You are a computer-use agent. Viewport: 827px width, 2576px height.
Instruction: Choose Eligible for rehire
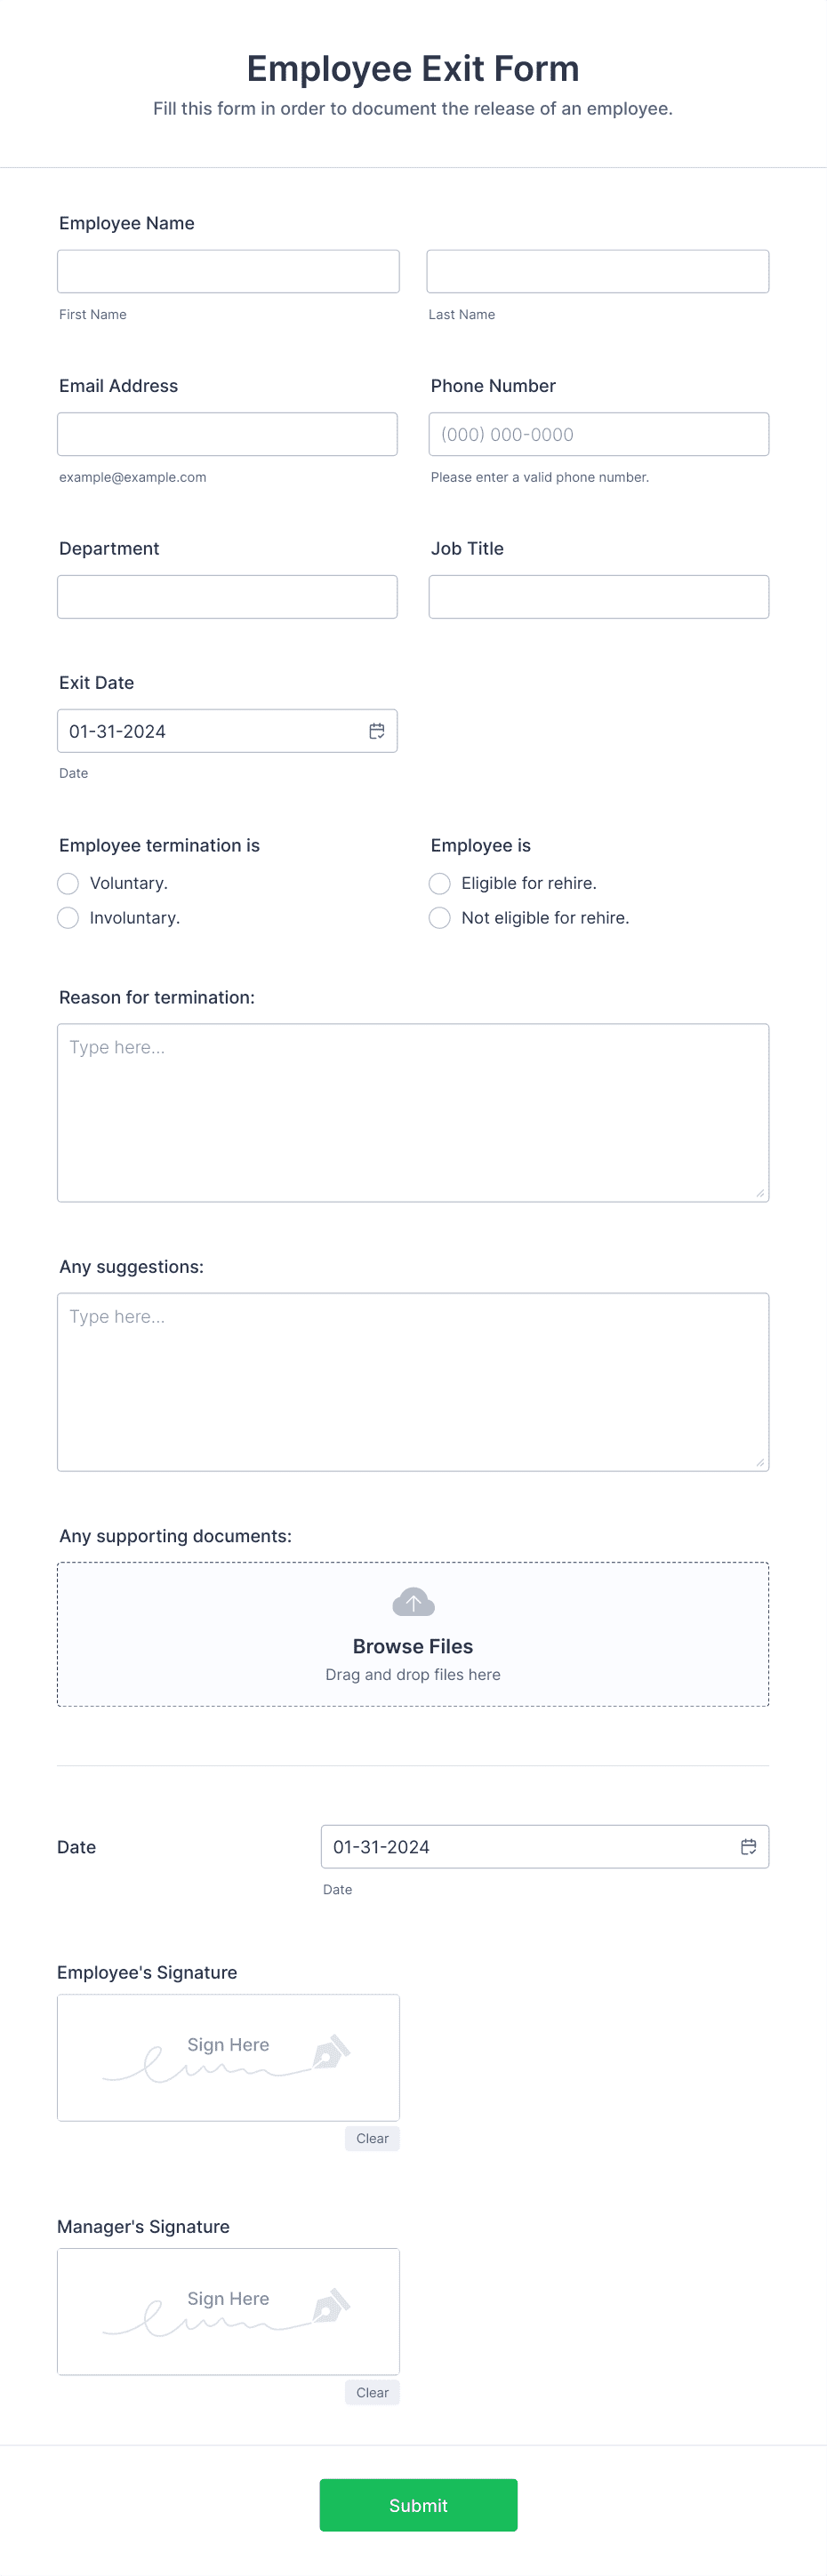point(439,883)
